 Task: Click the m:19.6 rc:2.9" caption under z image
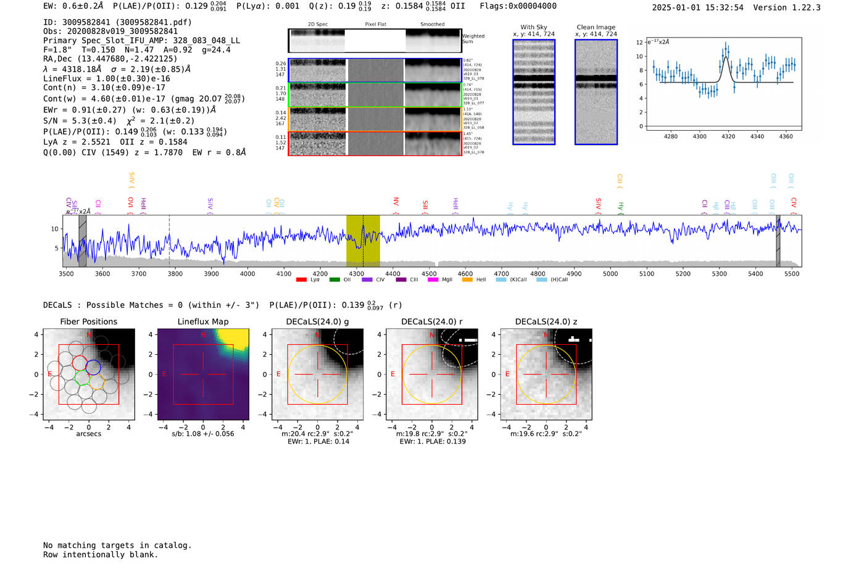pyautogui.click(x=546, y=434)
